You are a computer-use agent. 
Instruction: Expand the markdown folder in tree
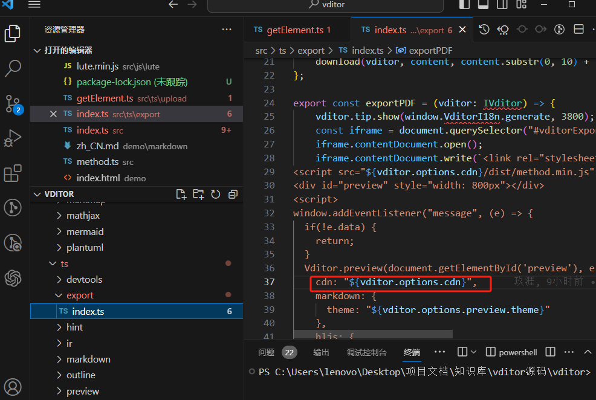88,359
